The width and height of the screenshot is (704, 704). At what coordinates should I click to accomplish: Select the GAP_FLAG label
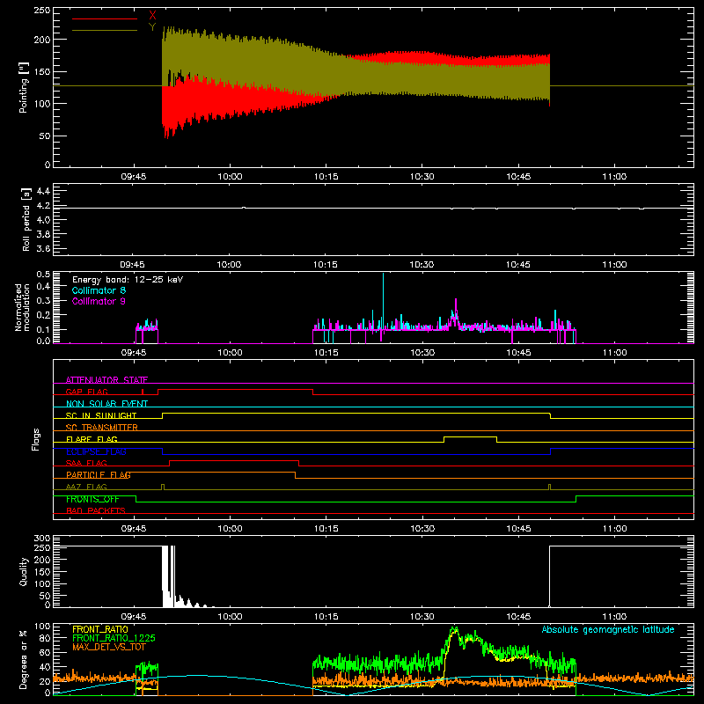pos(86,392)
